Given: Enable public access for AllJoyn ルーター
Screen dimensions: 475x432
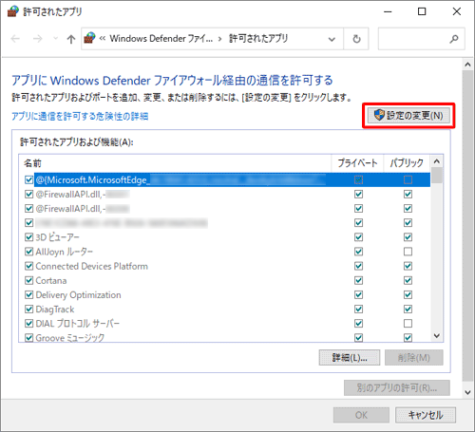Looking at the screenshot, I should pyautogui.click(x=408, y=252).
